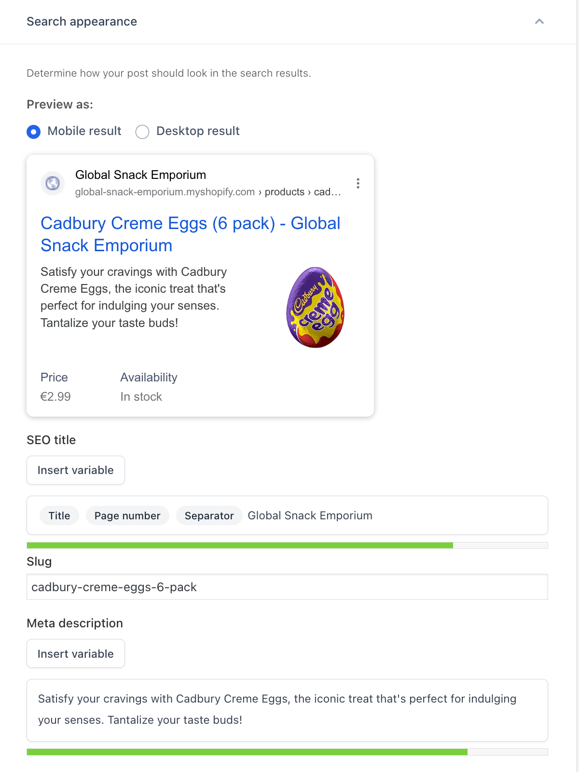Click the preview snippet description text
This screenshot has height=772, width=579.
coord(134,297)
